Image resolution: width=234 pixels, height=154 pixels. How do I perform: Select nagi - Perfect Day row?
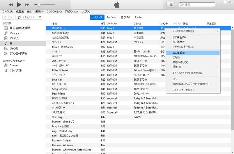[138, 131]
